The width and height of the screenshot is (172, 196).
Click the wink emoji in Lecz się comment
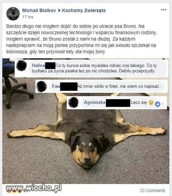point(151,103)
